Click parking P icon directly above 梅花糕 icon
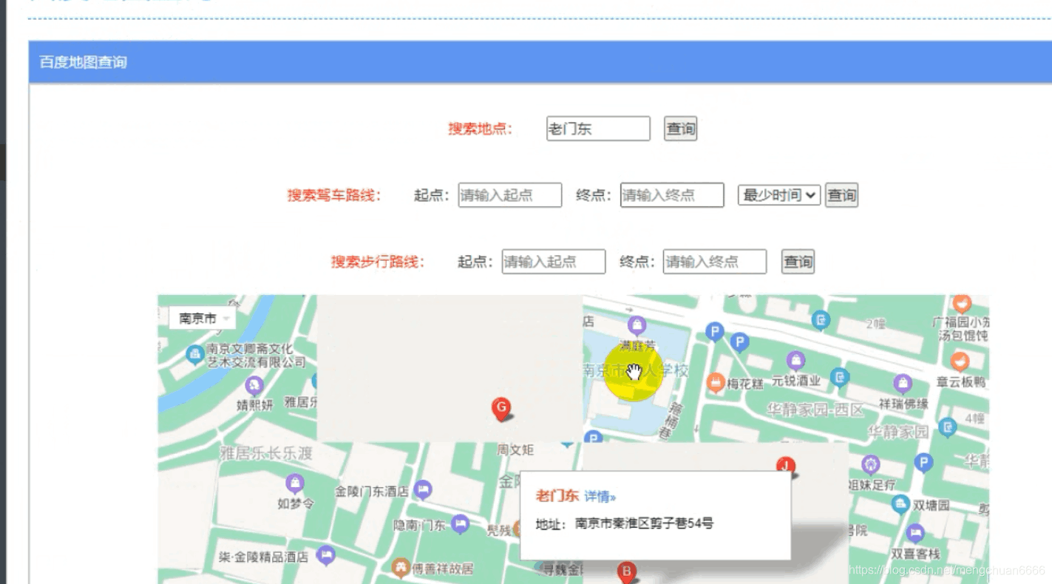The width and height of the screenshot is (1052, 584). tap(714, 332)
